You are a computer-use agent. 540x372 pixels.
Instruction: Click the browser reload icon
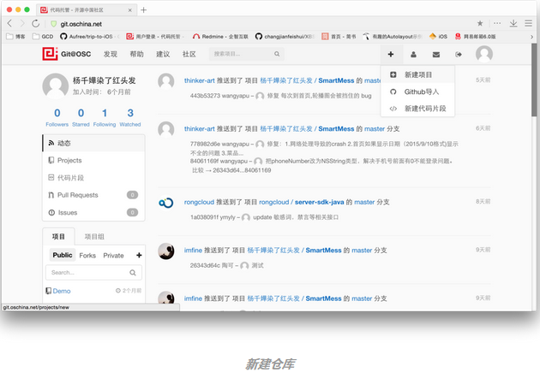point(36,23)
